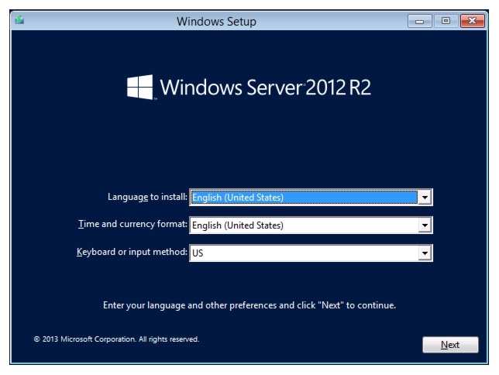Click the "Enter your language and other preferences" instruction text

[x=250, y=305]
